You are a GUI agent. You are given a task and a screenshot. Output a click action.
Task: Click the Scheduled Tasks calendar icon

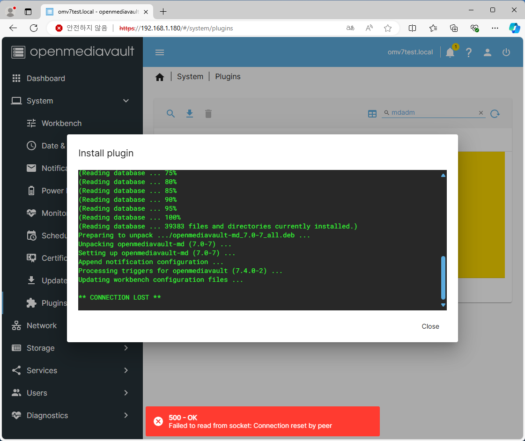(31, 235)
